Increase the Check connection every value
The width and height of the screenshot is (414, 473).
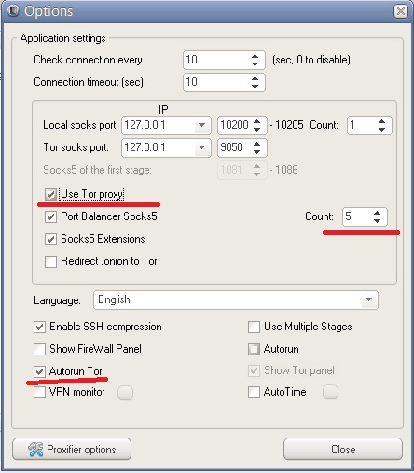pos(255,56)
